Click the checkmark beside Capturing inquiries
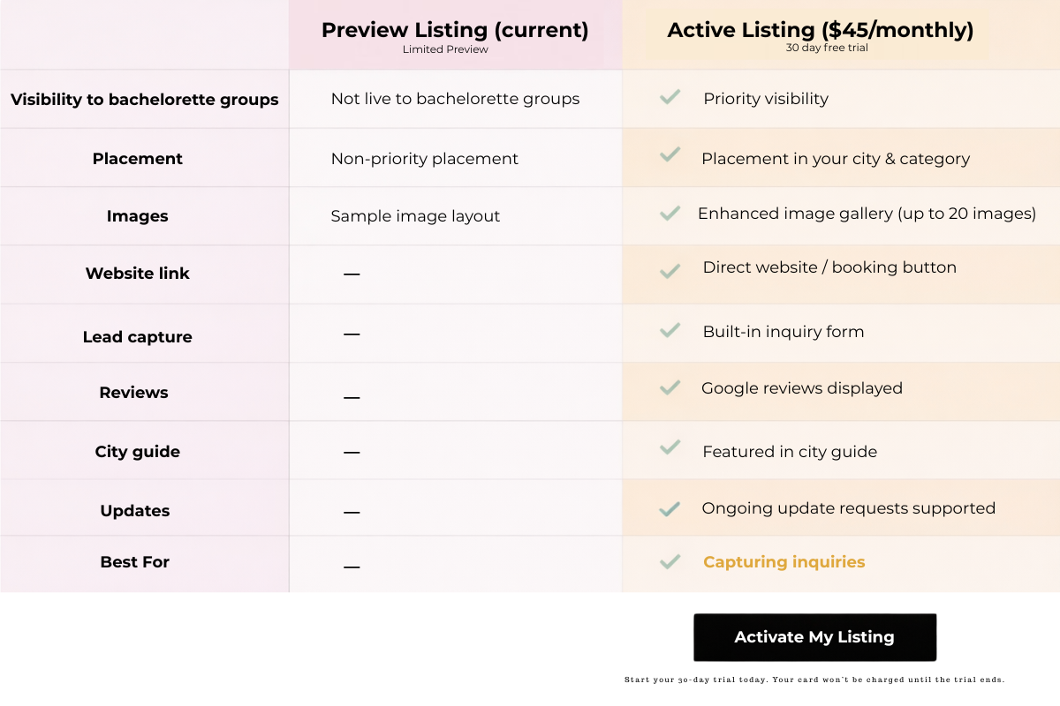Viewport: 1060px width, 706px height. pyautogui.click(x=670, y=561)
